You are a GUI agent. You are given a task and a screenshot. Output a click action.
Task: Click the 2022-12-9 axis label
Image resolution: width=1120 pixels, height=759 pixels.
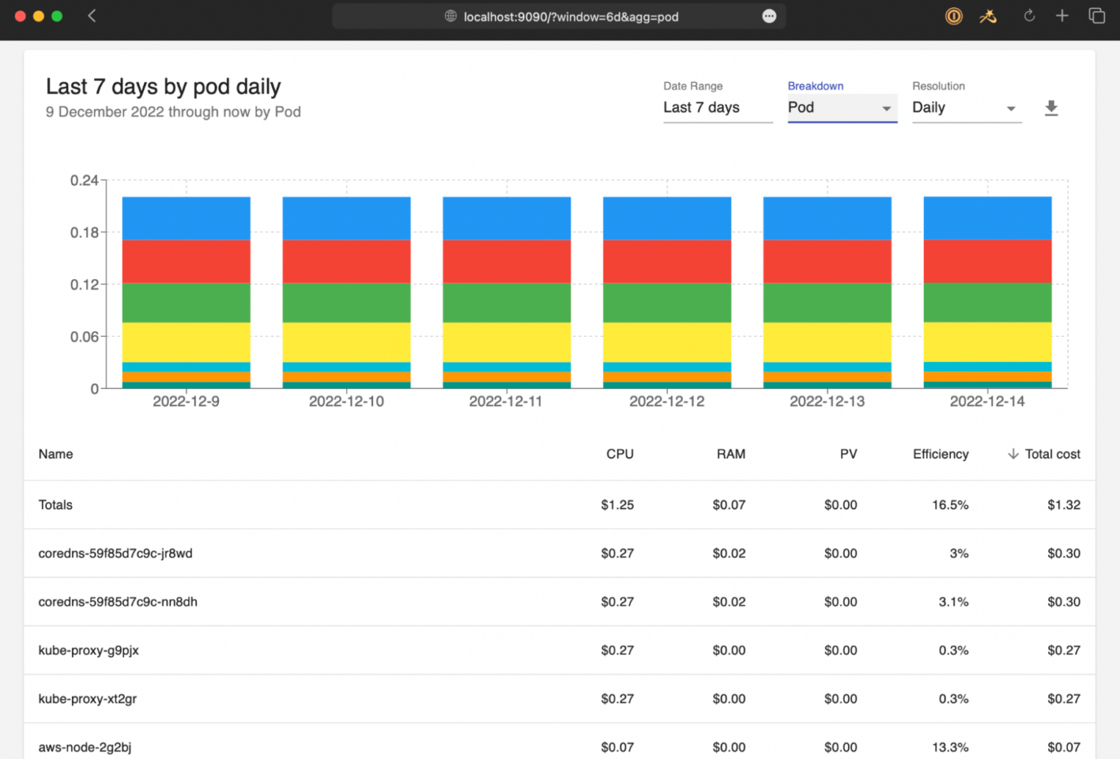coord(186,401)
